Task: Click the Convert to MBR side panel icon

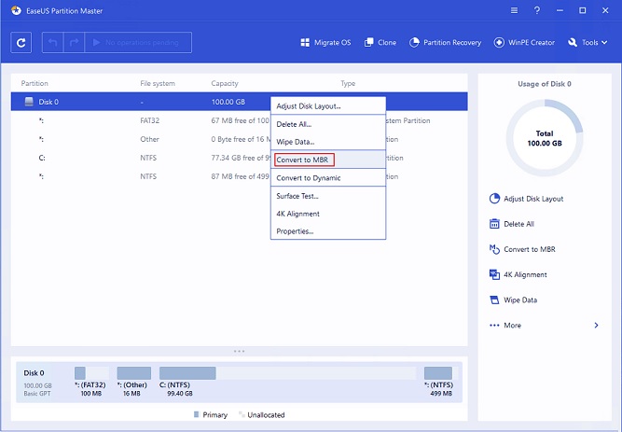Action: coord(494,249)
